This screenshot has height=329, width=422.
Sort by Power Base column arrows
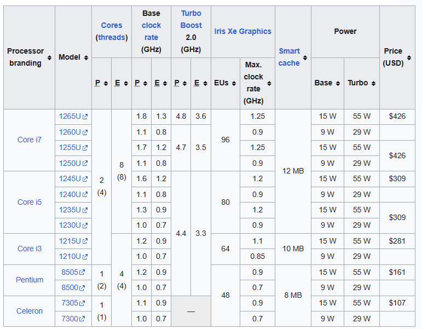(338, 83)
